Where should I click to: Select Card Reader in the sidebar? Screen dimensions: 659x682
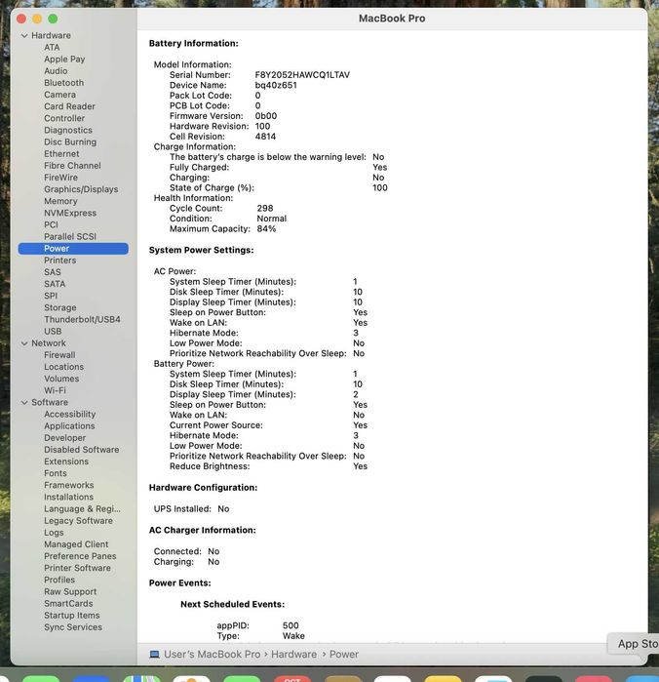pyautogui.click(x=69, y=106)
